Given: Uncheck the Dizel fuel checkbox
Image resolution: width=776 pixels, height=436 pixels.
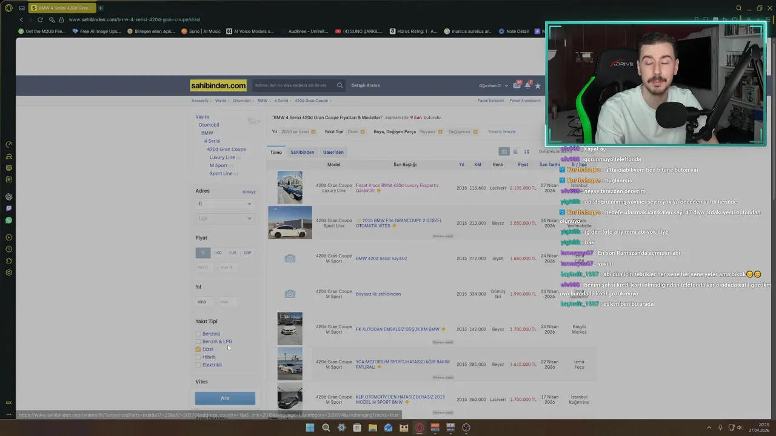Looking at the screenshot, I should pyautogui.click(x=198, y=349).
